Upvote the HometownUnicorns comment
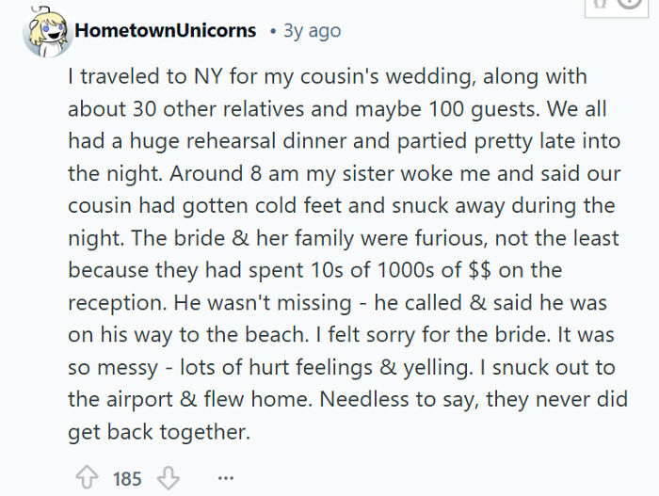659x496 pixels. [88, 478]
